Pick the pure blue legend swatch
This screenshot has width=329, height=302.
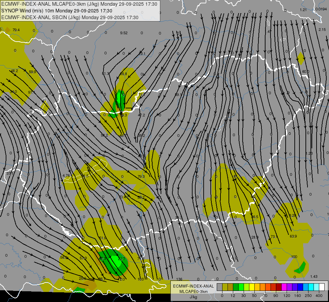[300, 287]
